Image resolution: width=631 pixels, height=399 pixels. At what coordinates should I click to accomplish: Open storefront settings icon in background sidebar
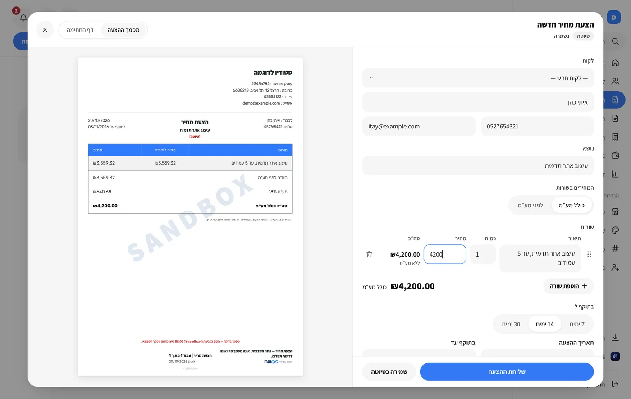[615, 211]
